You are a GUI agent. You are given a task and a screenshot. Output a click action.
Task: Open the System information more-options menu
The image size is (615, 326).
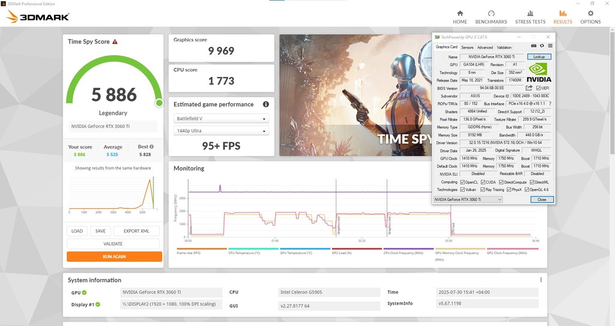point(541,280)
